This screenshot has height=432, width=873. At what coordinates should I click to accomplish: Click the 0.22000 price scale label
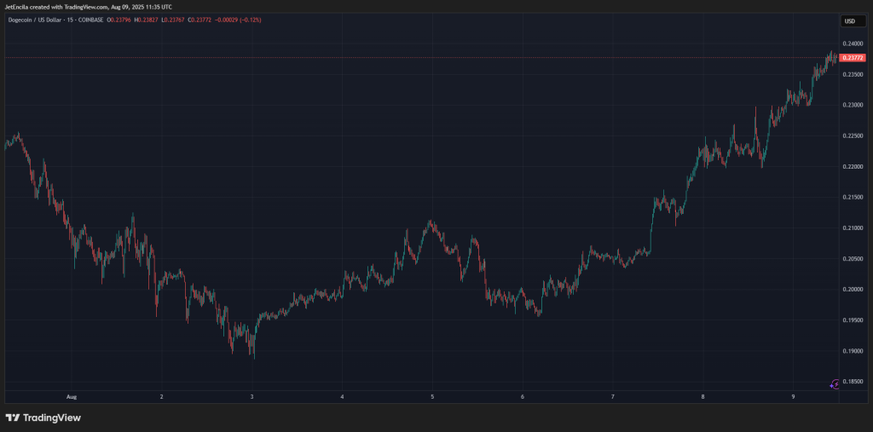[853, 167]
